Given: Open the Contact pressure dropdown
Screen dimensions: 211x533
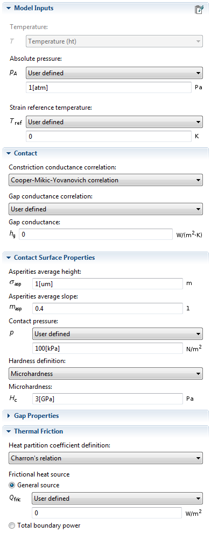Looking at the screenshot, I should pyautogui.click(x=117, y=334).
